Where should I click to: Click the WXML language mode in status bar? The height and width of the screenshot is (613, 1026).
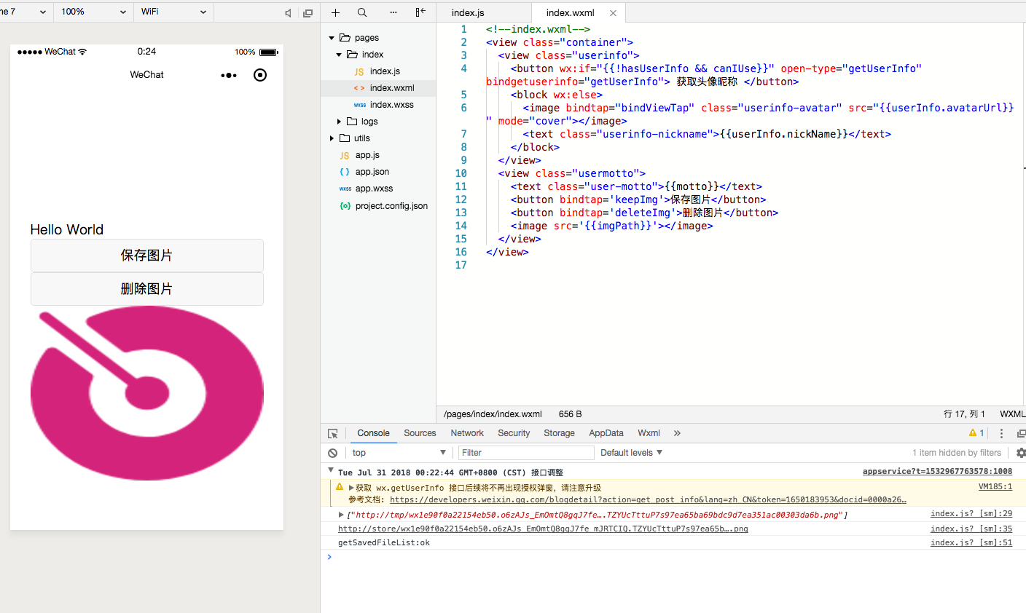pos(1012,414)
